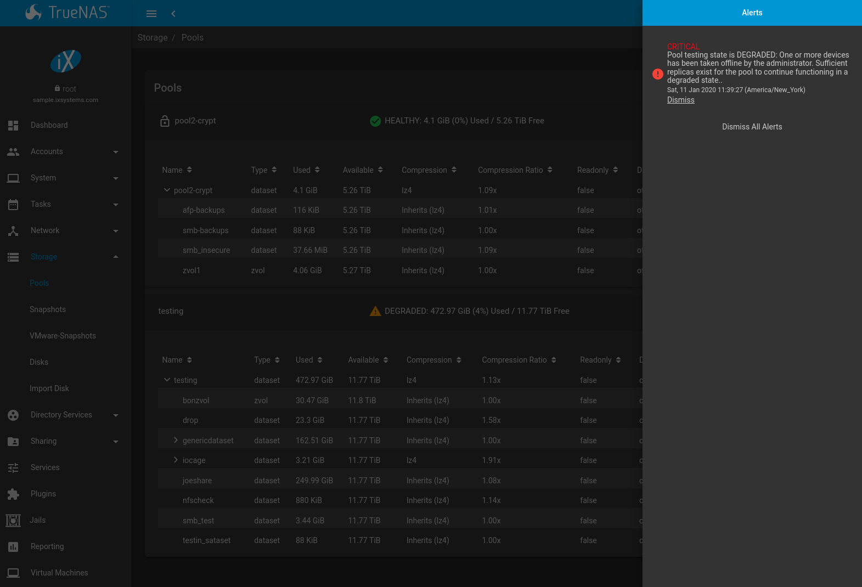The width and height of the screenshot is (862, 587).
Task: Click the Network topology icon
Action: (13, 230)
